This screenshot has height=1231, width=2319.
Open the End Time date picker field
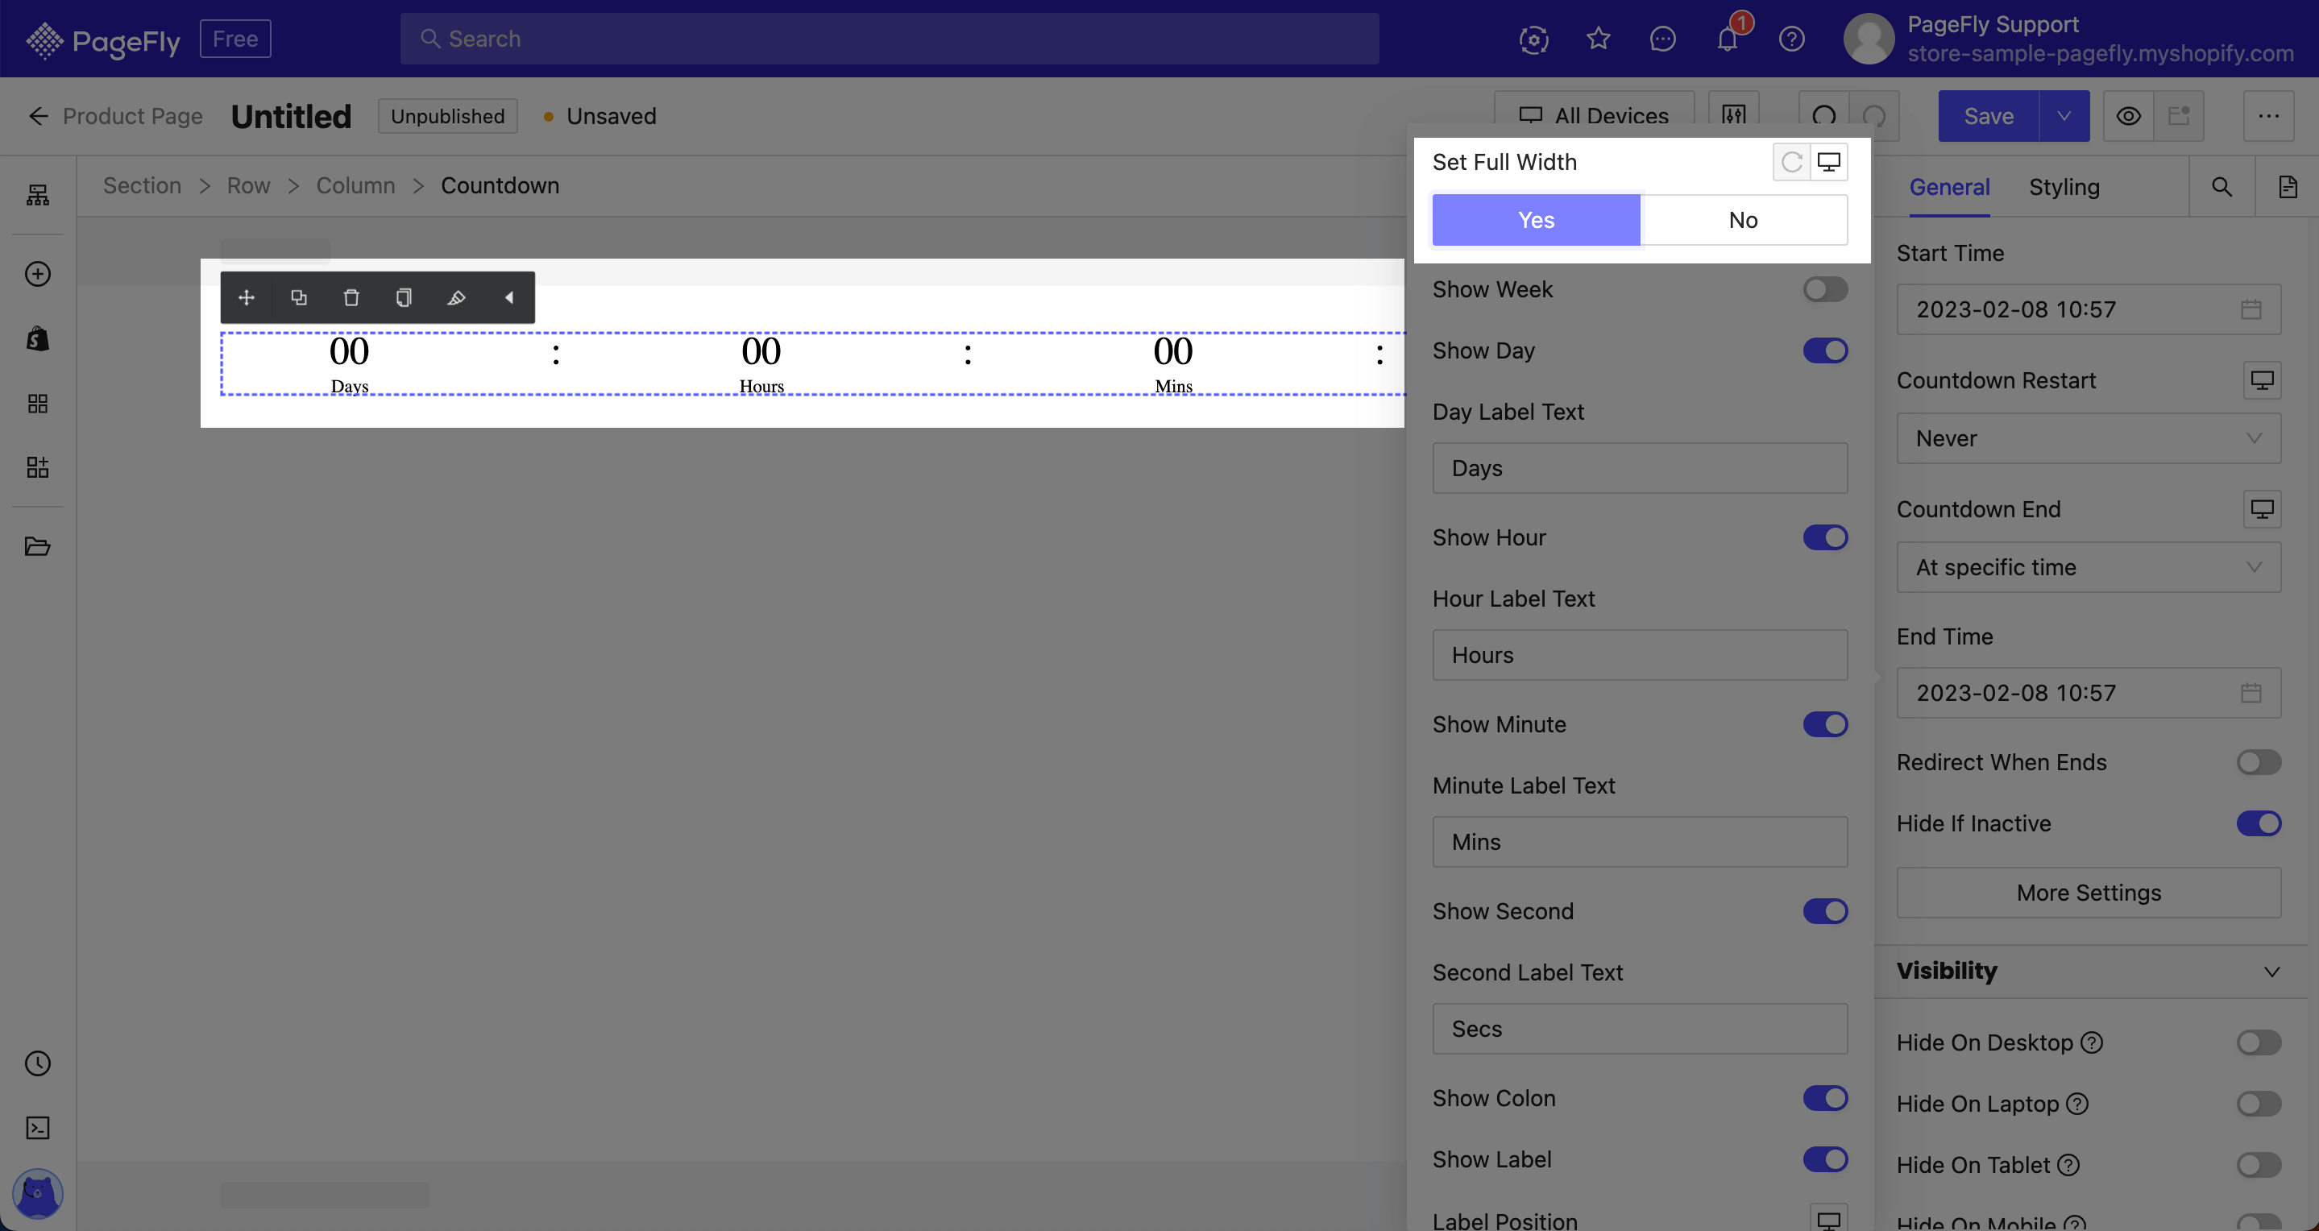coord(2089,694)
